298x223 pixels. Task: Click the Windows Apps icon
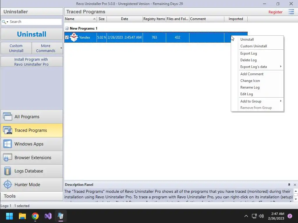coord(8,144)
